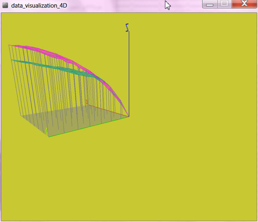Click the orange X axis label
The height and width of the screenshot is (222, 258).
click(87, 102)
